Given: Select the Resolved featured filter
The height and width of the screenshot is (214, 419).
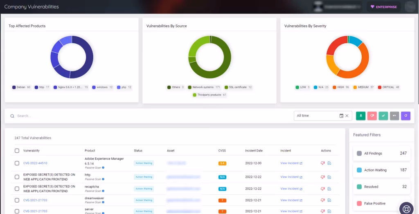Looking at the screenshot, I should [382, 187].
